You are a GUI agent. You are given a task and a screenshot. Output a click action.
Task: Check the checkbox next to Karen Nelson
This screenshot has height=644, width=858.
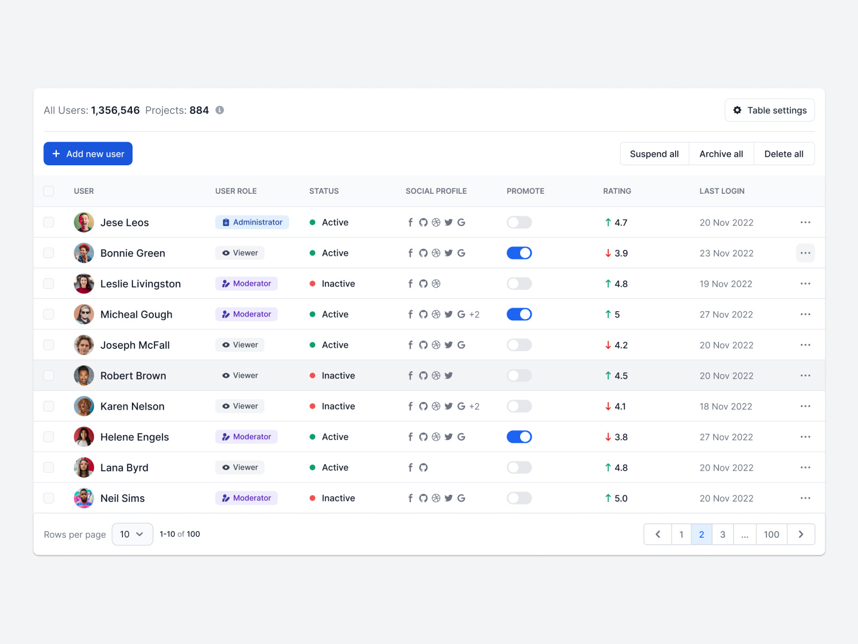(x=48, y=406)
